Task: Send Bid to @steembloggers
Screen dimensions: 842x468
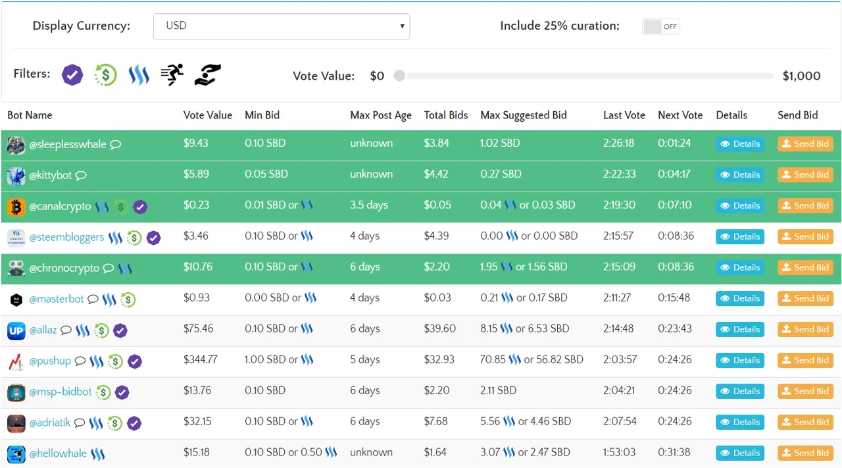Action: (805, 236)
